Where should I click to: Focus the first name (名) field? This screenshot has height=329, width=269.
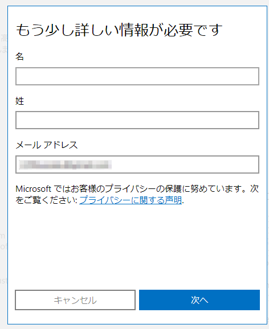[x=137, y=76]
